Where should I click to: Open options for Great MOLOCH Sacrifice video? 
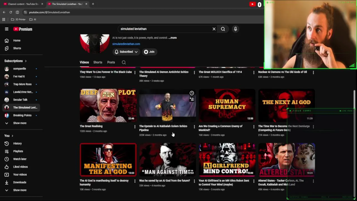[x=254, y=73]
